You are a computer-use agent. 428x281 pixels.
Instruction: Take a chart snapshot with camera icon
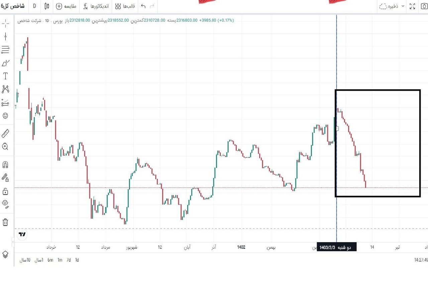[x=423, y=6]
